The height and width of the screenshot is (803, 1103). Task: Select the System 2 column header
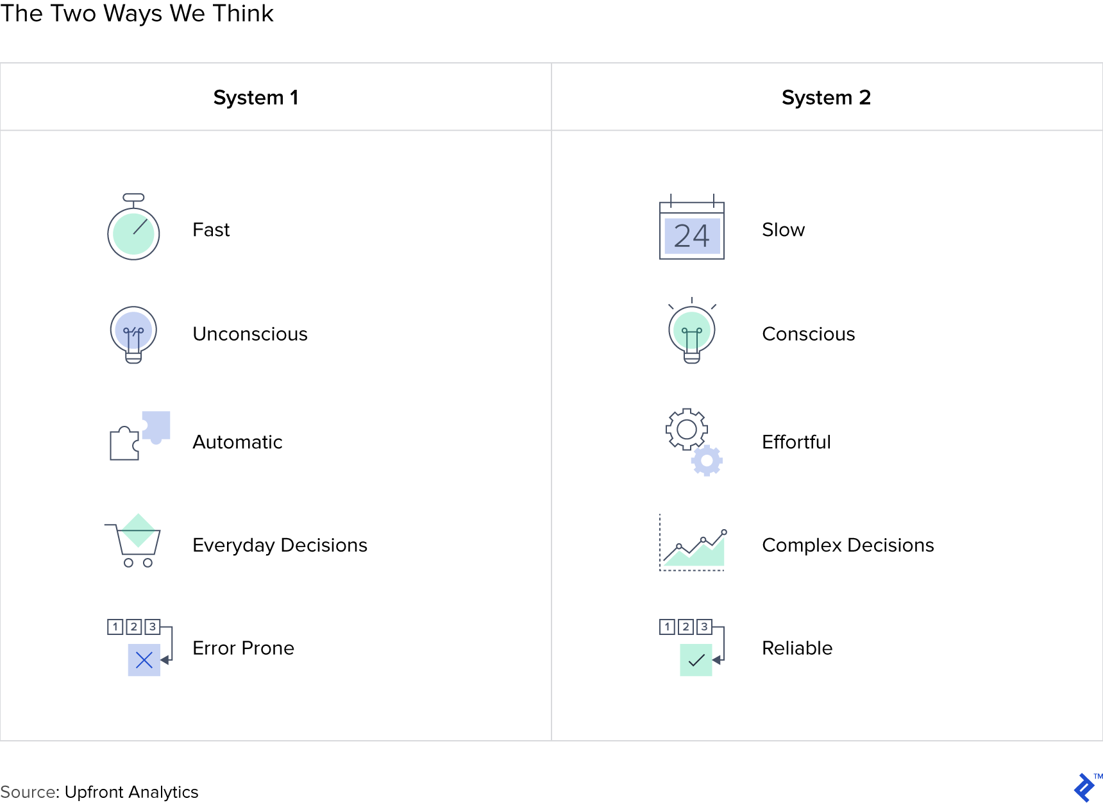[x=826, y=97]
